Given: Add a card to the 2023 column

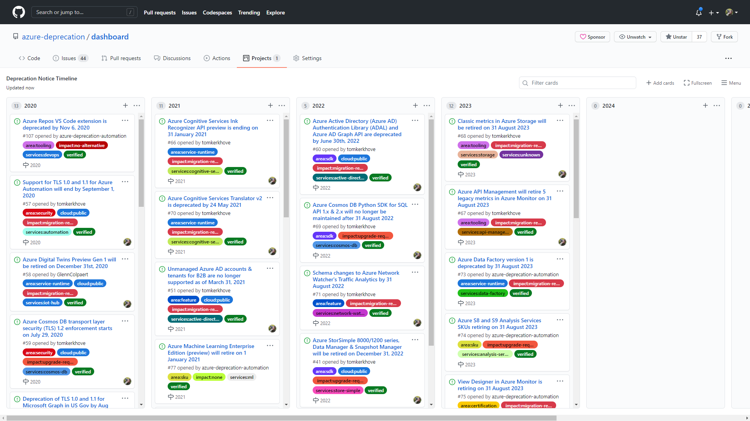Looking at the screenshot, I should [560, 105].
